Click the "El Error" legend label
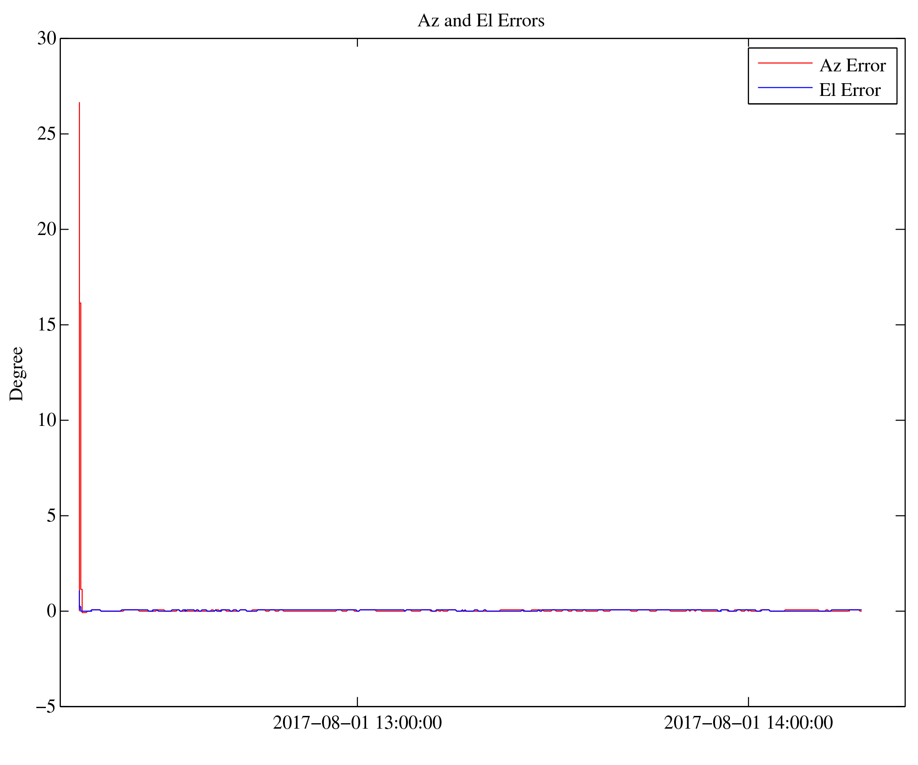 click(850, 90)
